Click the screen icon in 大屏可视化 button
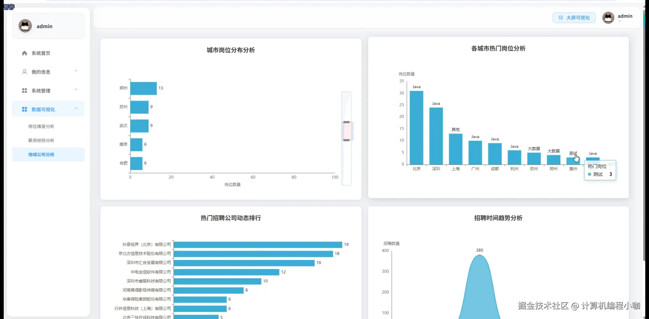The image size is (649, 319). [561, 18]
